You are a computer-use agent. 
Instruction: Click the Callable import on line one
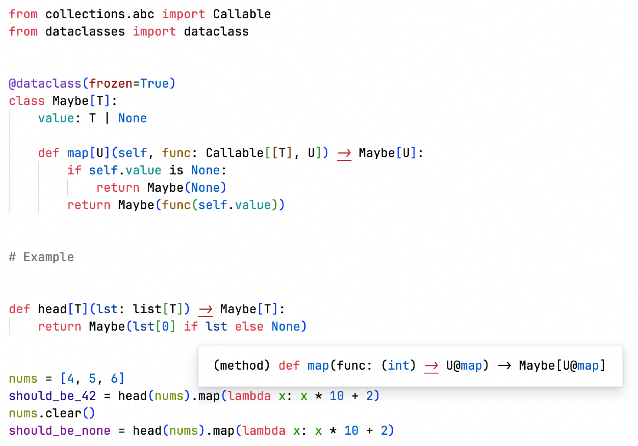coord(241,14)
